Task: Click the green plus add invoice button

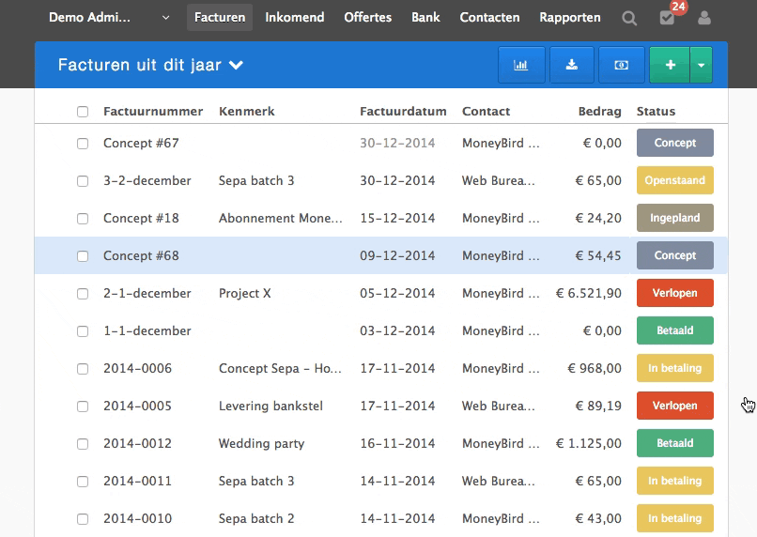Action: point(670,65)
